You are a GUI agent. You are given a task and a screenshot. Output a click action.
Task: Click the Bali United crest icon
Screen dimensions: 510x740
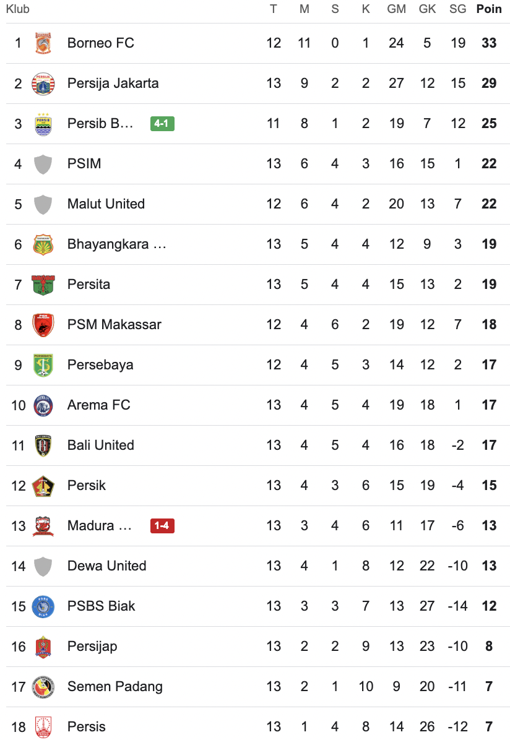click(x=43, y=445)
